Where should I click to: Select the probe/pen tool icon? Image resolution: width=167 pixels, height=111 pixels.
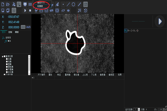pos(57,4)
